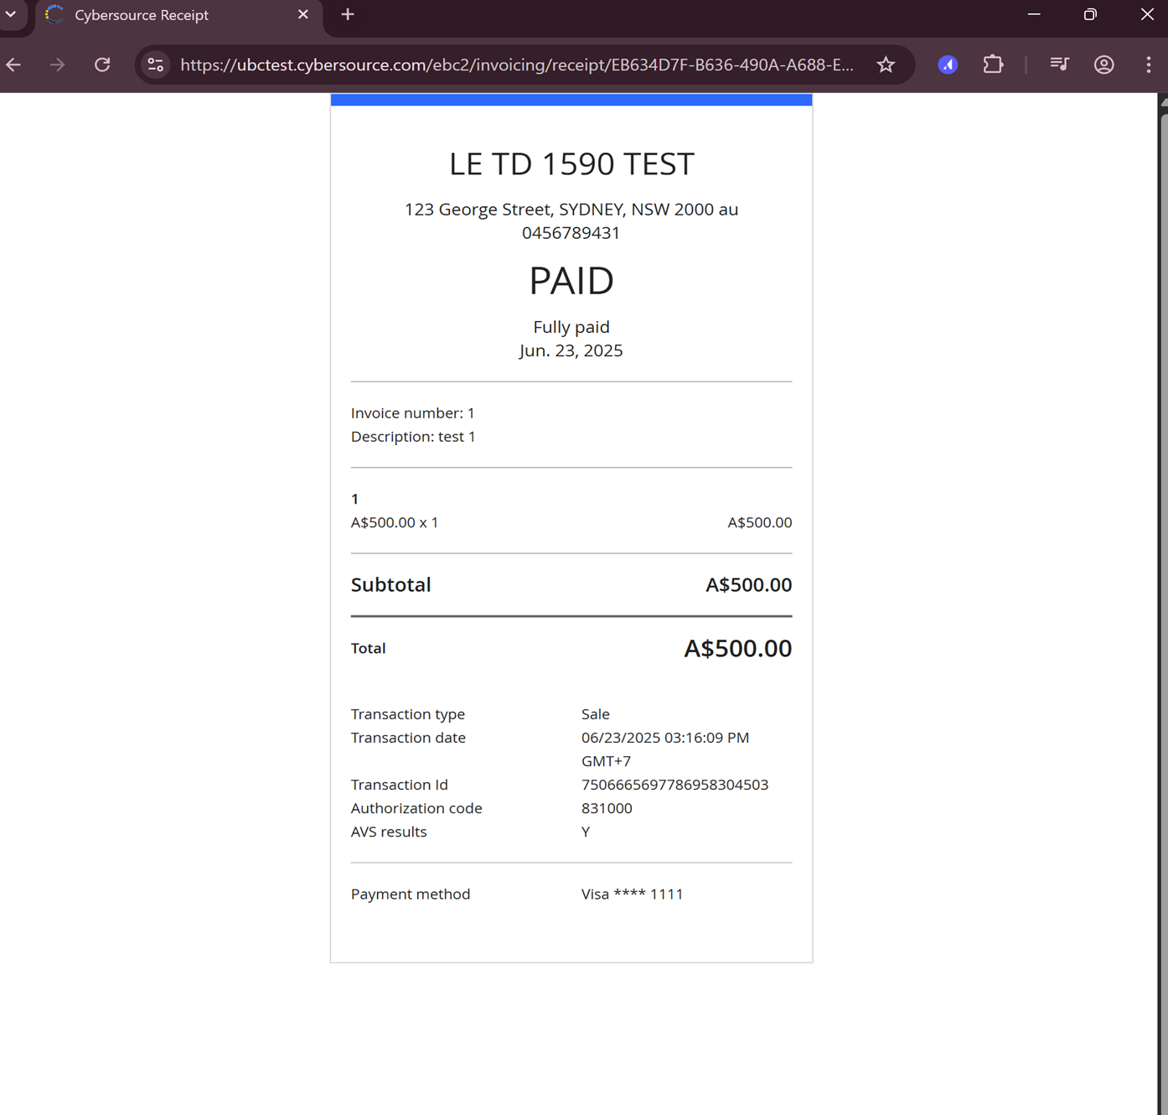
Task: Open the Chrome three-dot menu
Action: coord(1148,65)
